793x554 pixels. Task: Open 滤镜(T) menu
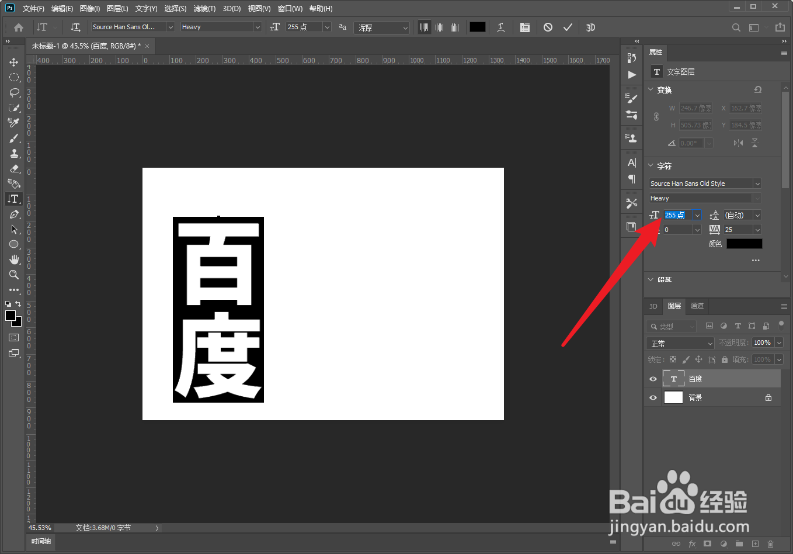pos(204,9)
